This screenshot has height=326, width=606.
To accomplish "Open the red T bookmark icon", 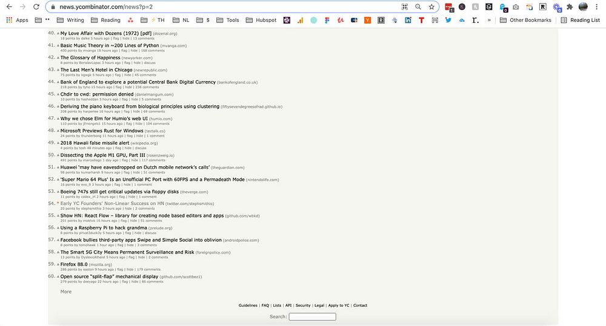I will pos(421,20).
